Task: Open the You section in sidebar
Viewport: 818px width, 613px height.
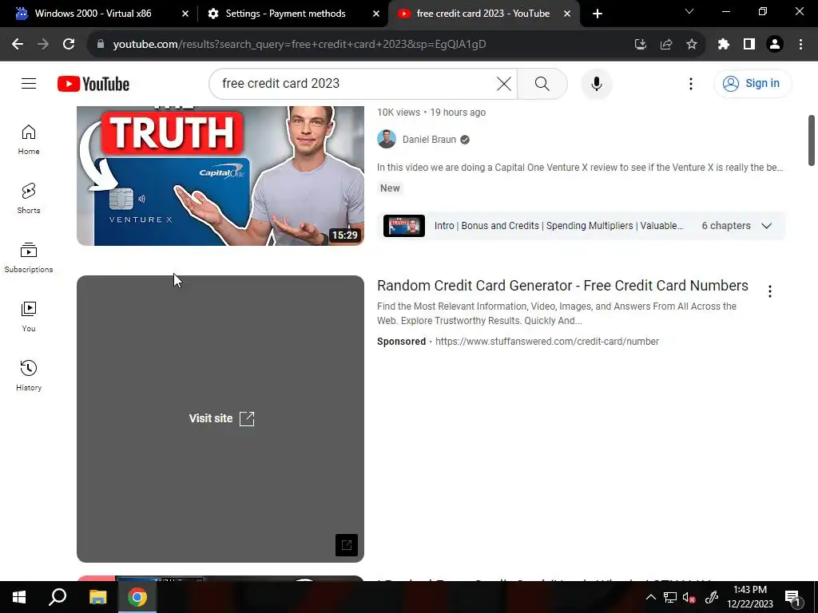Action: 29,316
